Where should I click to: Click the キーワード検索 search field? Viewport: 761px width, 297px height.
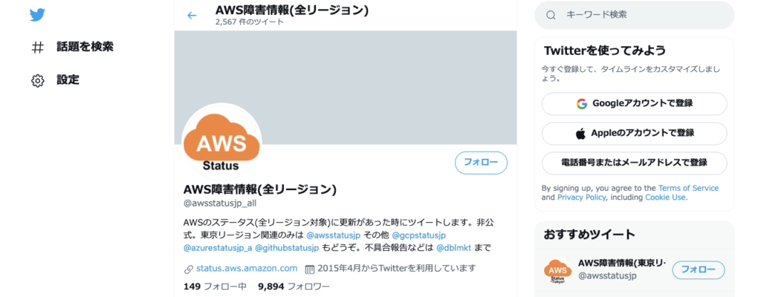point(635,15)
